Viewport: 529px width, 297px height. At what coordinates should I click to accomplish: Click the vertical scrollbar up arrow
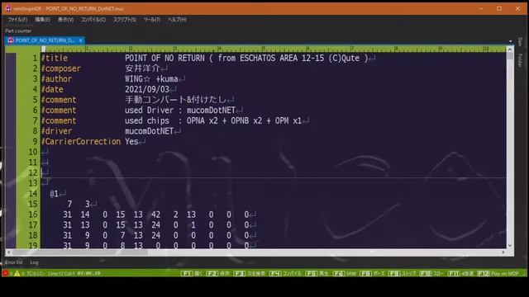click(510, 49)
